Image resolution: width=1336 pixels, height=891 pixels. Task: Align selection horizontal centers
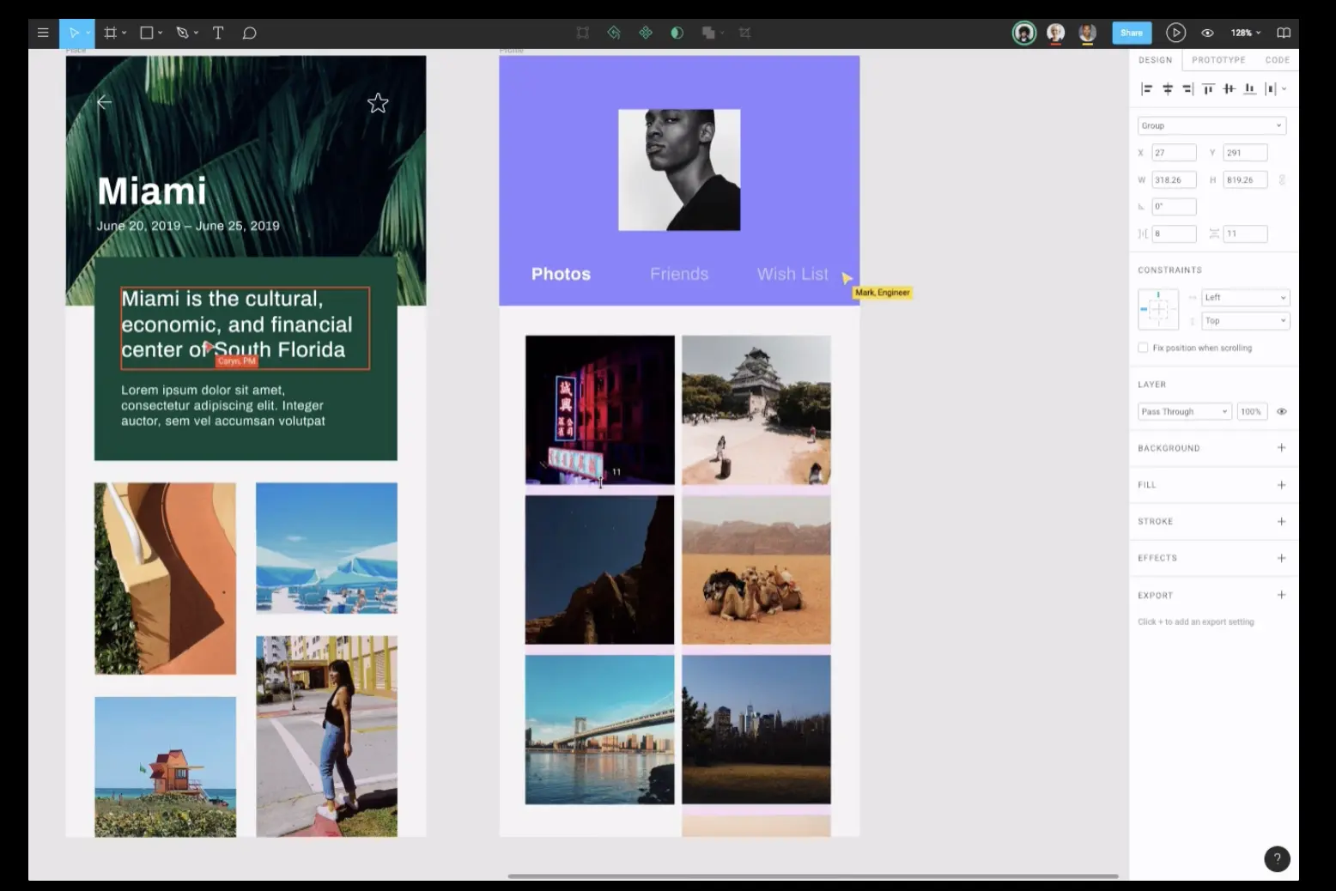click(1168, 89)
